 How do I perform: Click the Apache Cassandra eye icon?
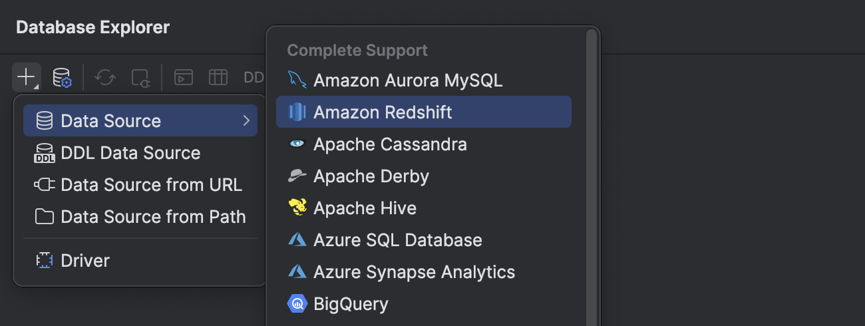[297, 144]
